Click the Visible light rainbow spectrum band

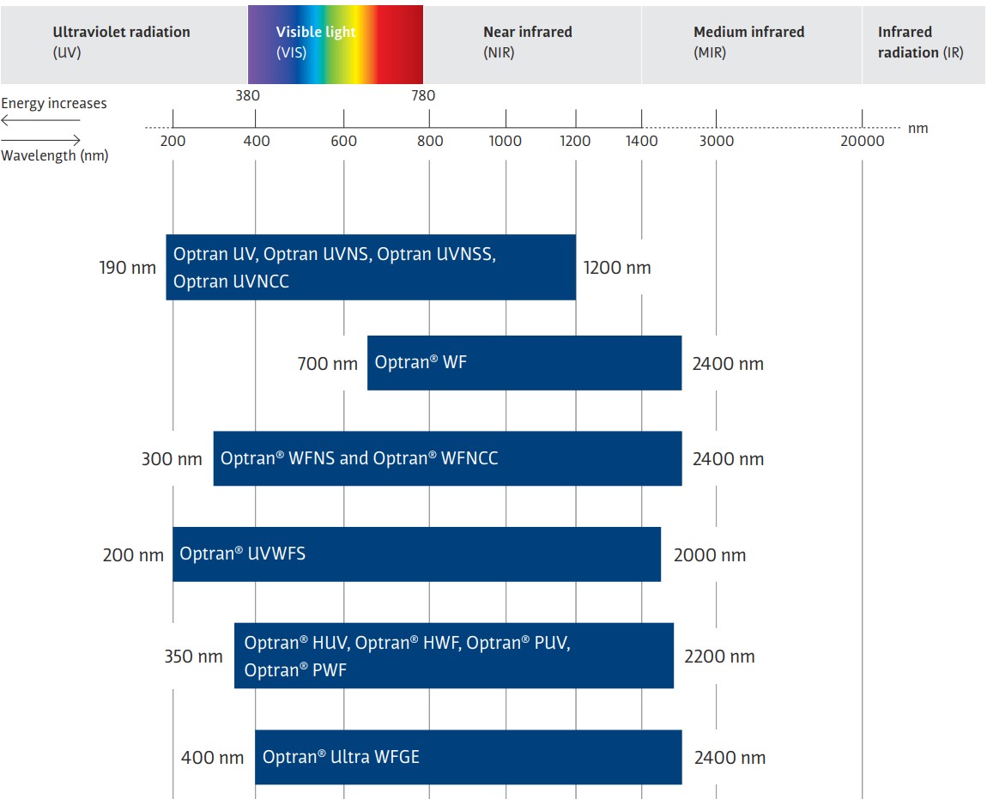coord(335,43)
